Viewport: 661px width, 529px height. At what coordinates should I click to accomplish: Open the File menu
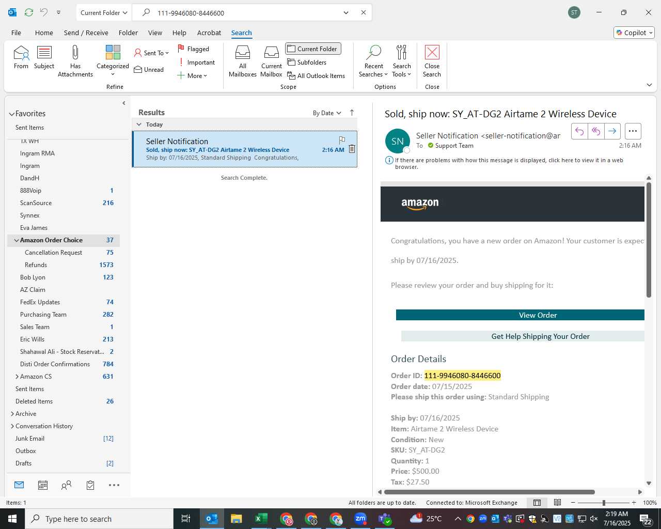coord(17,33)
